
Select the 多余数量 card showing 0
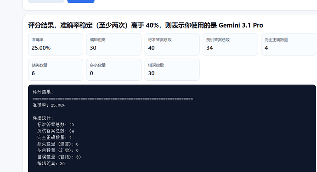[x=114, y=70]
